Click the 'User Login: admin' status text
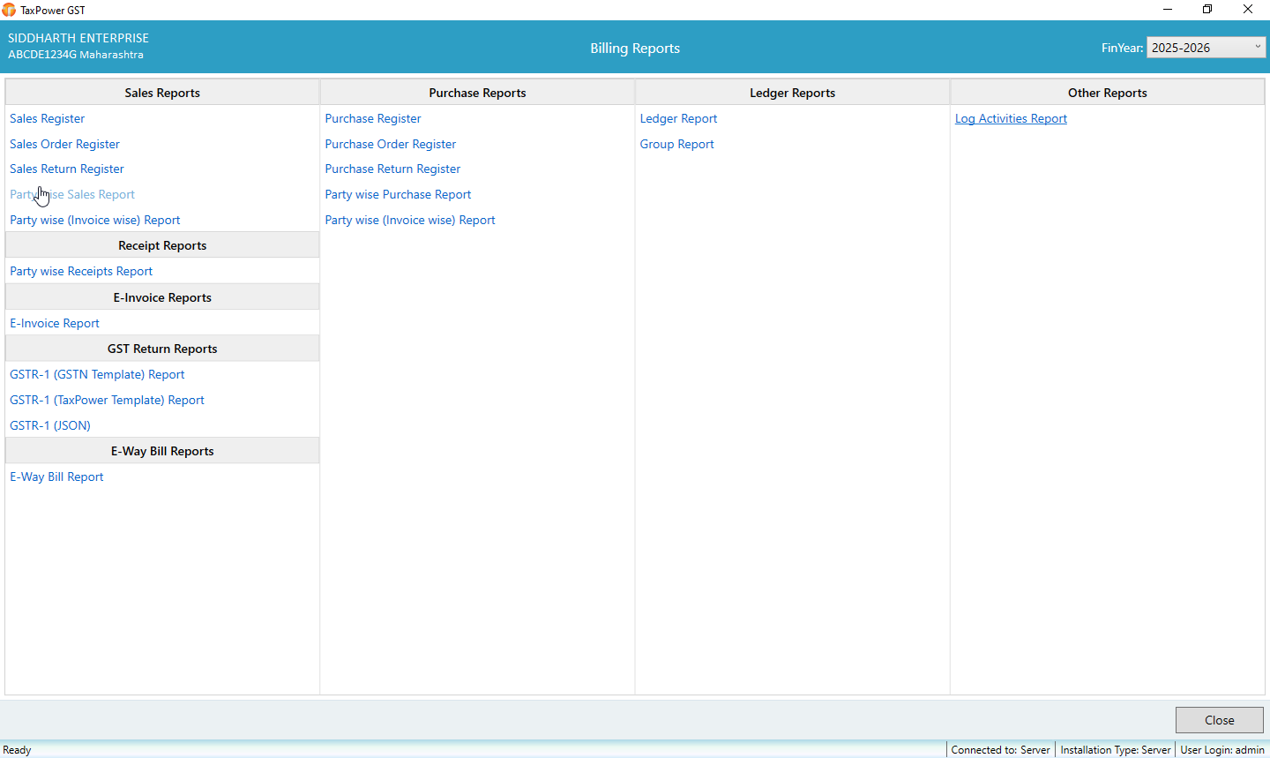Screen dimensions: 1270x758 point(1222,750)
